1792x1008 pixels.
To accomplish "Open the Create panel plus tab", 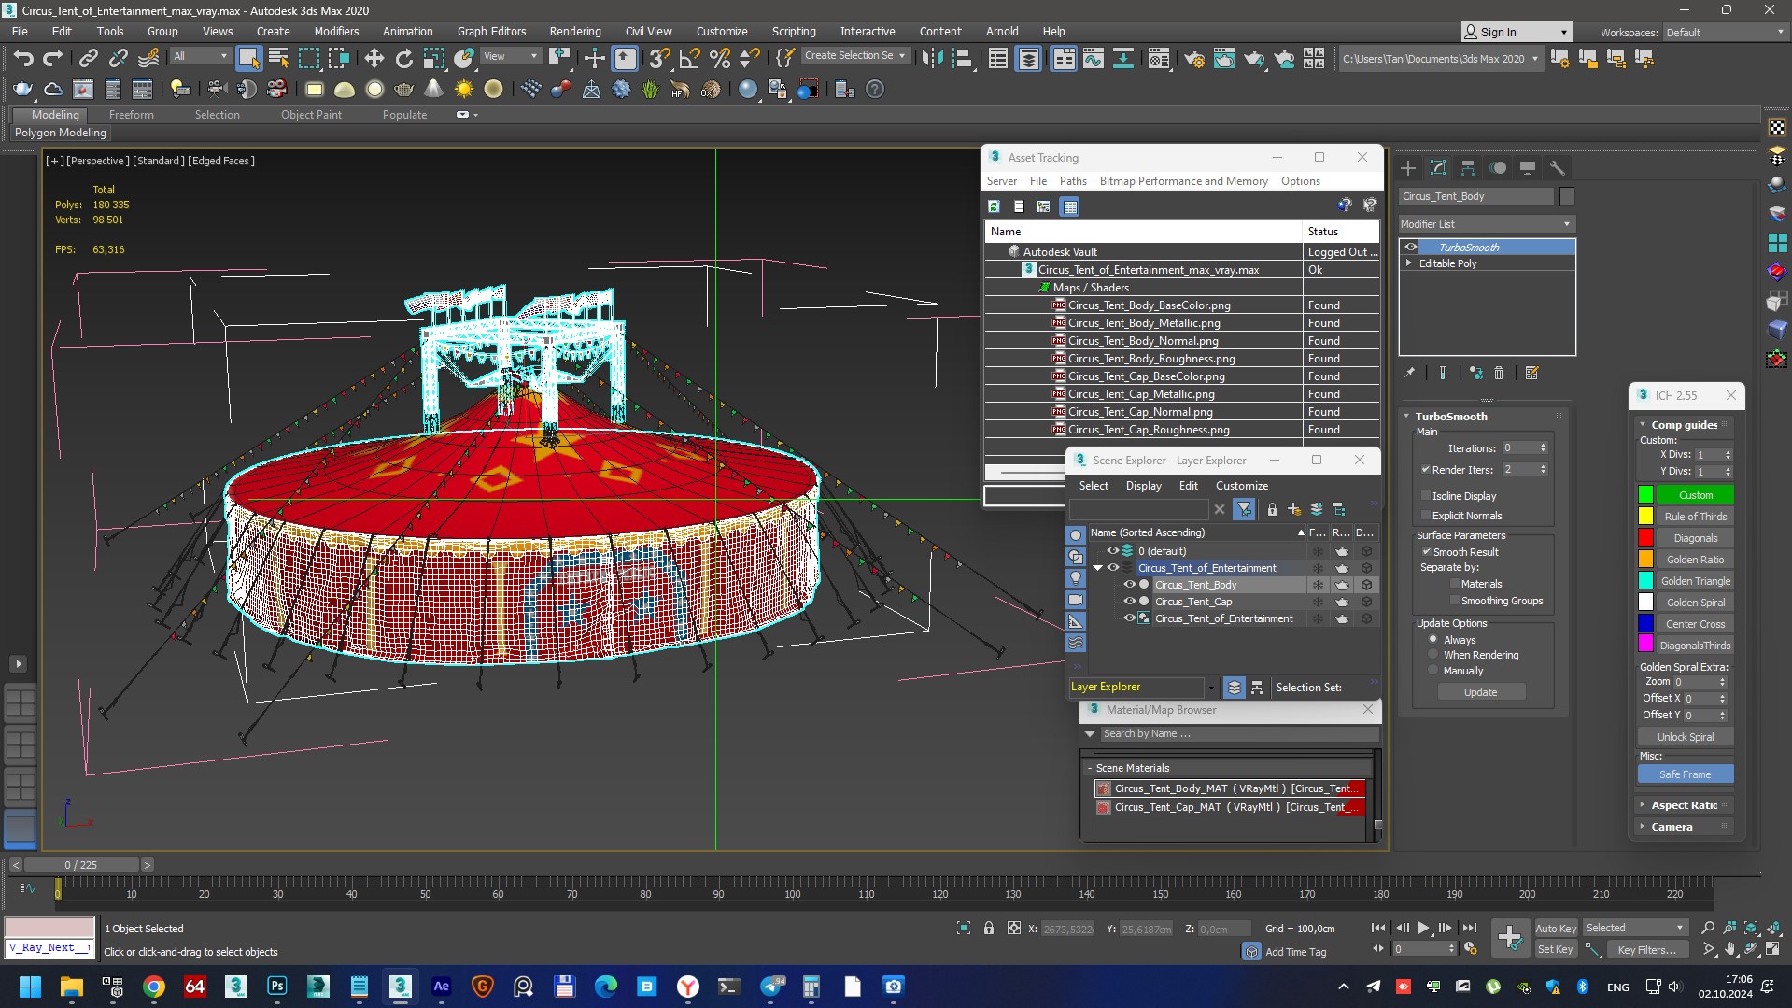I will pyautogui.click(x=1408, y=168).
